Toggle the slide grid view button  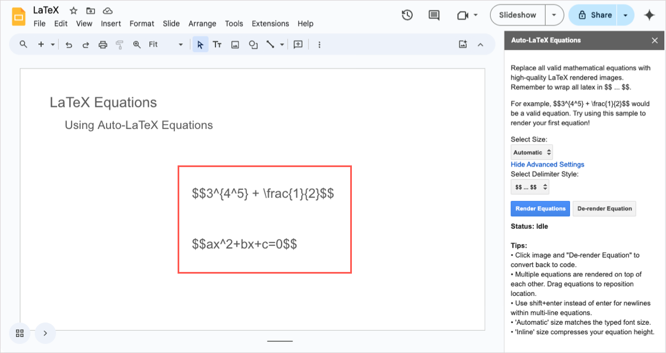coord(20,333)
